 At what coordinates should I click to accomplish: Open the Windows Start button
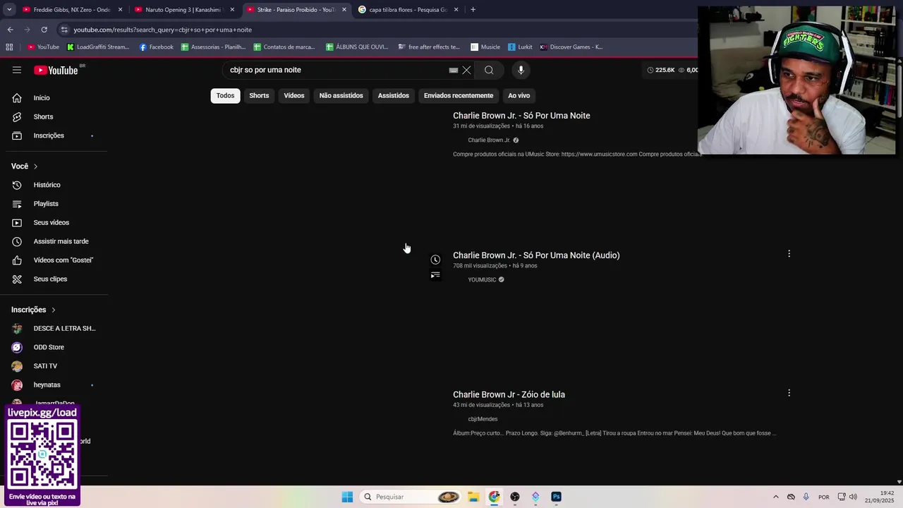click(x=347, y=497)
